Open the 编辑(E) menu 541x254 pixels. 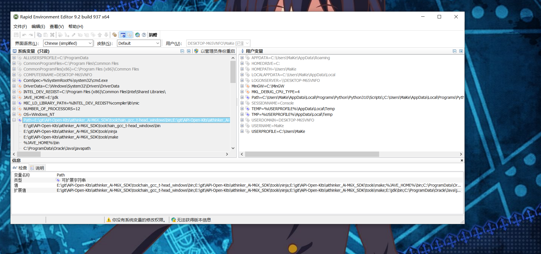tap(38, 26)
